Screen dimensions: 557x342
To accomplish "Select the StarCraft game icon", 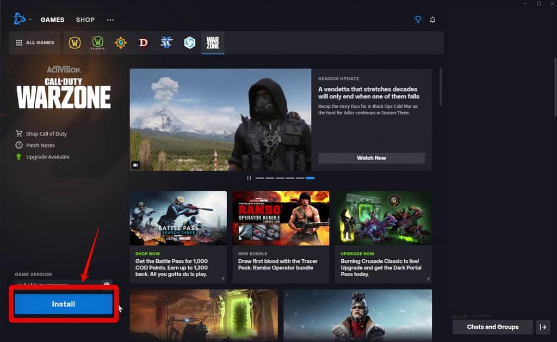I will point(166,42).
